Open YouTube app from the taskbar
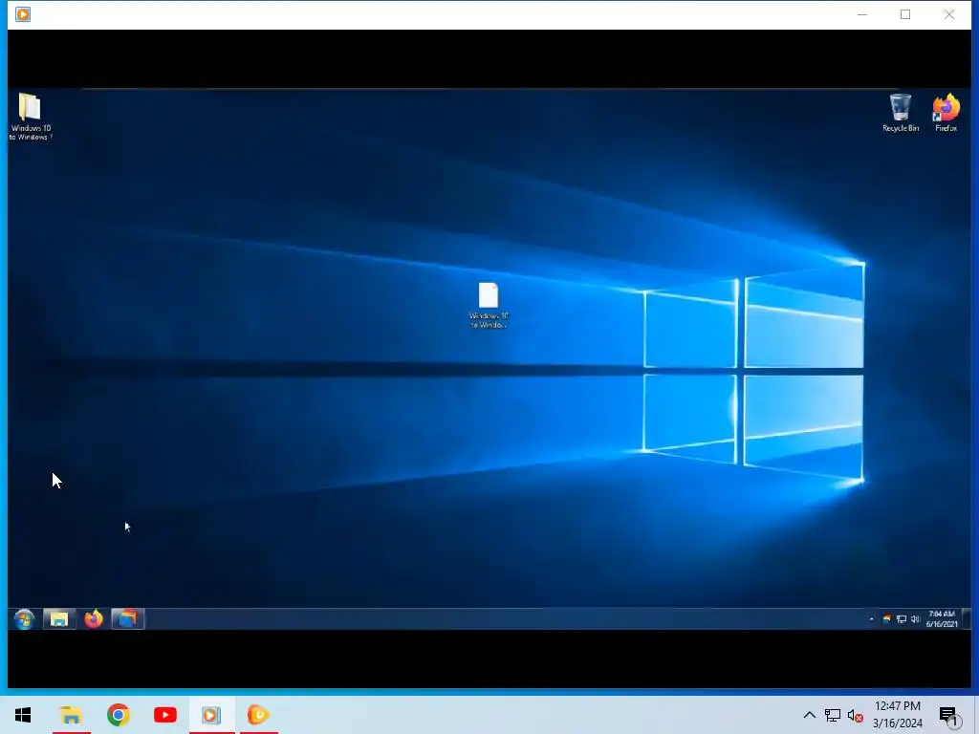 164,715
